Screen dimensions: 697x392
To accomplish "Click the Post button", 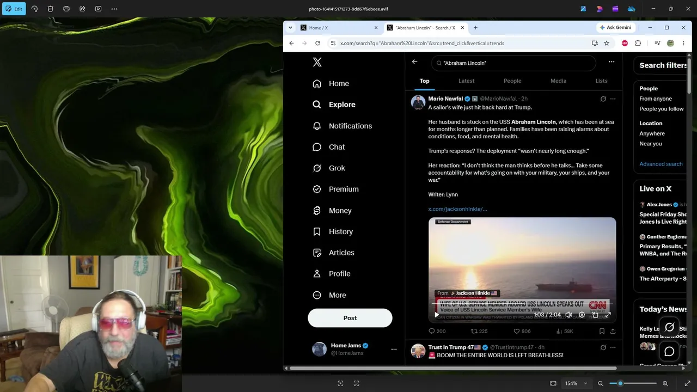I will point(350,318).
